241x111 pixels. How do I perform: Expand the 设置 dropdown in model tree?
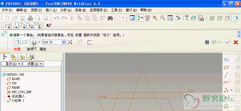[x=33, y=64]
